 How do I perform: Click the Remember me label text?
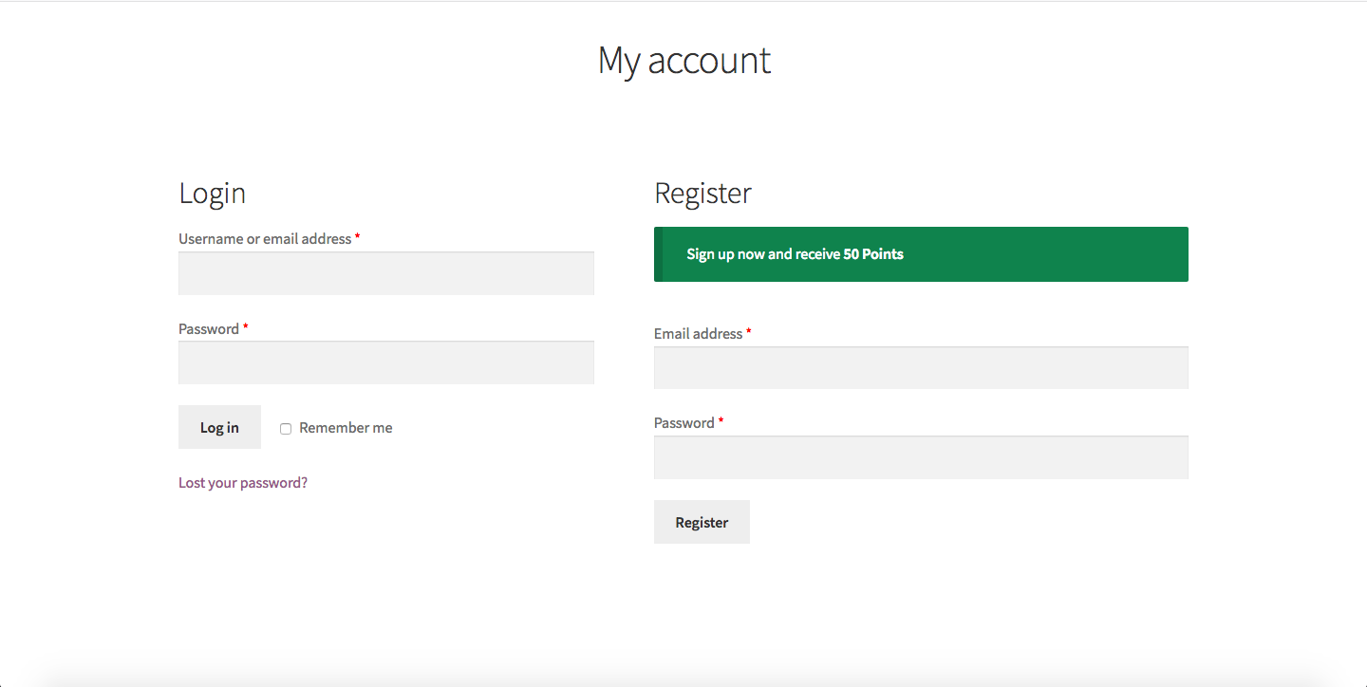(x=346, y=428)
